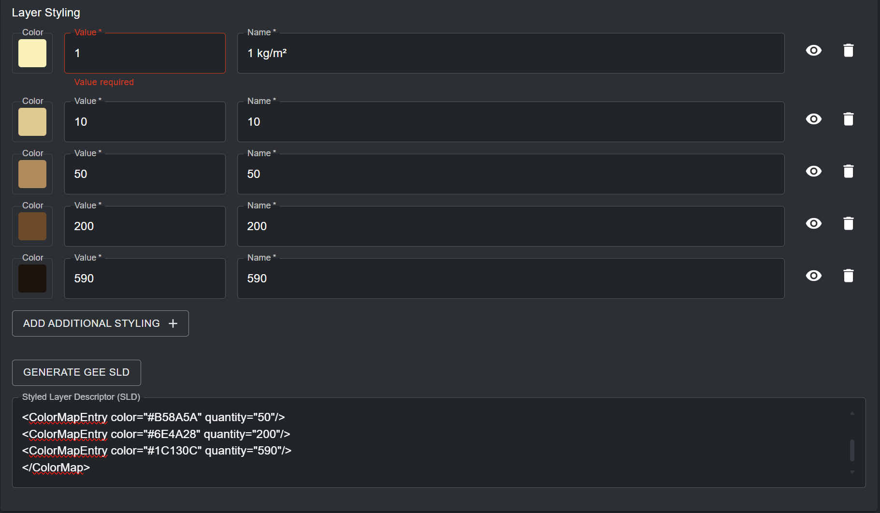Delete the styling row with value 590

848,276
